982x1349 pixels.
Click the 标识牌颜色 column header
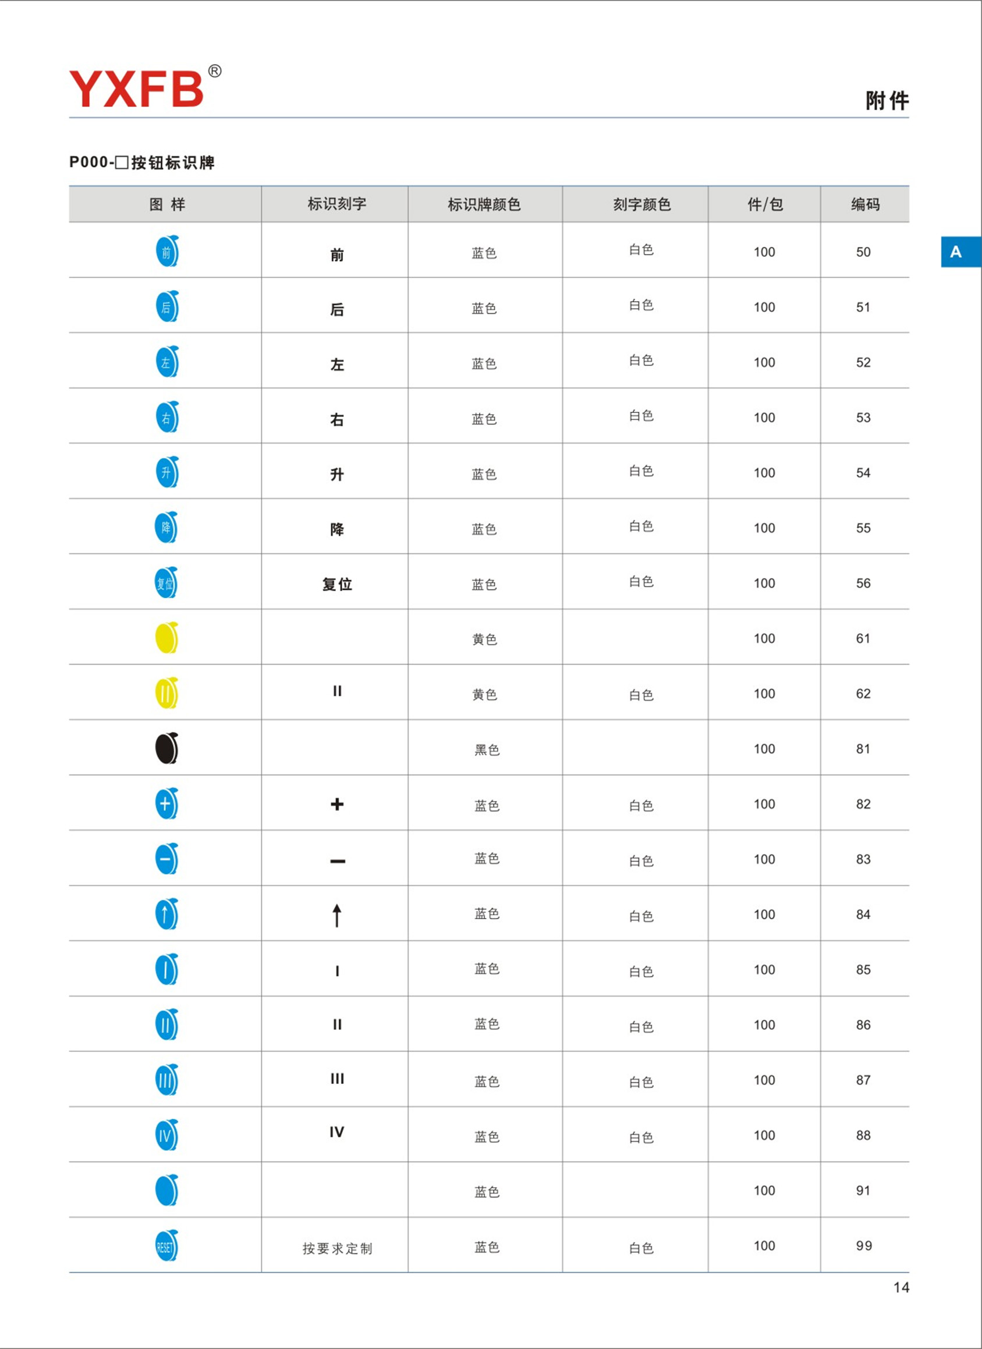[x=484, y=204]
